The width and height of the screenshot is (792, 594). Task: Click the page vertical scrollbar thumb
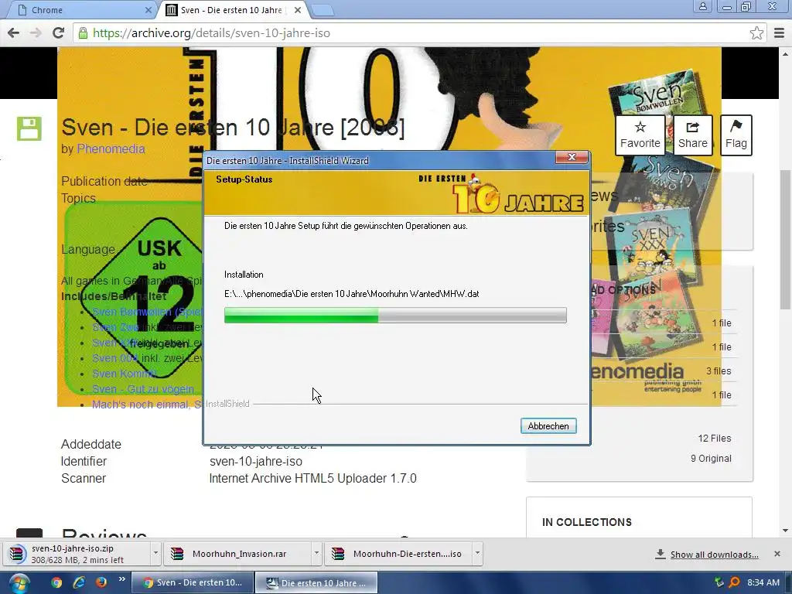786,240
